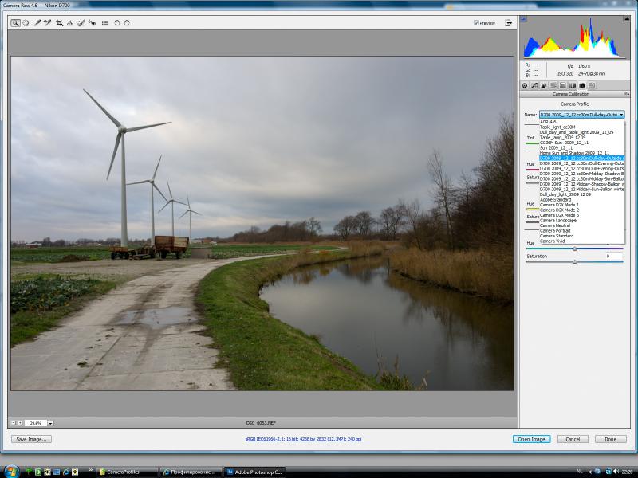Click the Cancel button
Viewport: 638px width, 478px height.
(573, 440)
